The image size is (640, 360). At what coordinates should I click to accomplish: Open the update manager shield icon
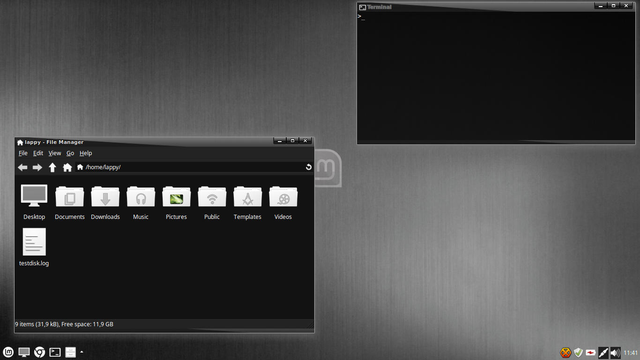click(x=579, y=352)
